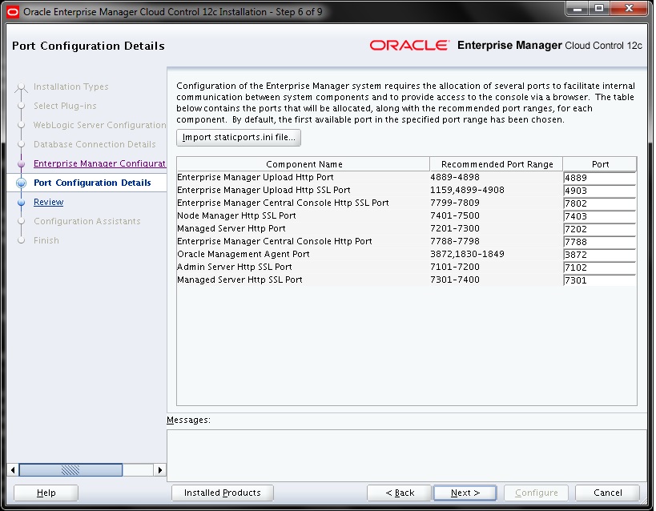This screenshot has width=656, height=511.
Task: Click the Import staticports.ini file button
Action: [239, 137]
